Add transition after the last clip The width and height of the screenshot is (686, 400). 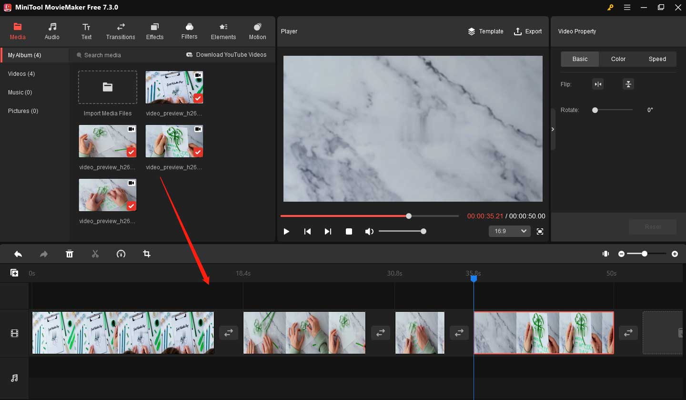[x=628, y=333]
